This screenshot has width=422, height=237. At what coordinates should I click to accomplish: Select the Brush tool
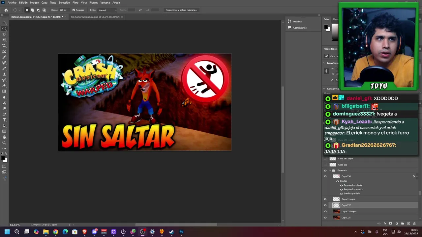click(x=4, y=68)
